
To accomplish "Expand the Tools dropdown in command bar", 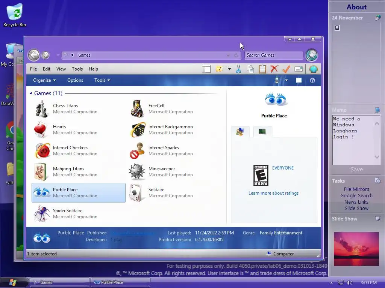I will 102,80.
